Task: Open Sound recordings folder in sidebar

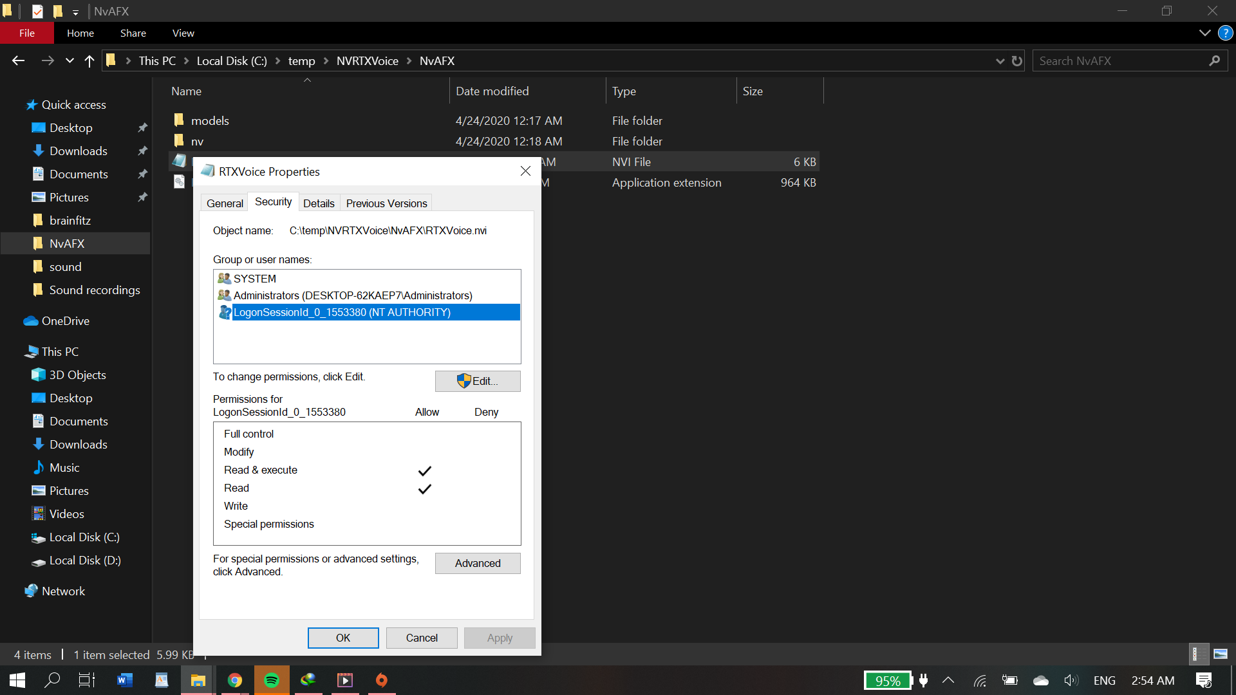Action: point(94,290)
